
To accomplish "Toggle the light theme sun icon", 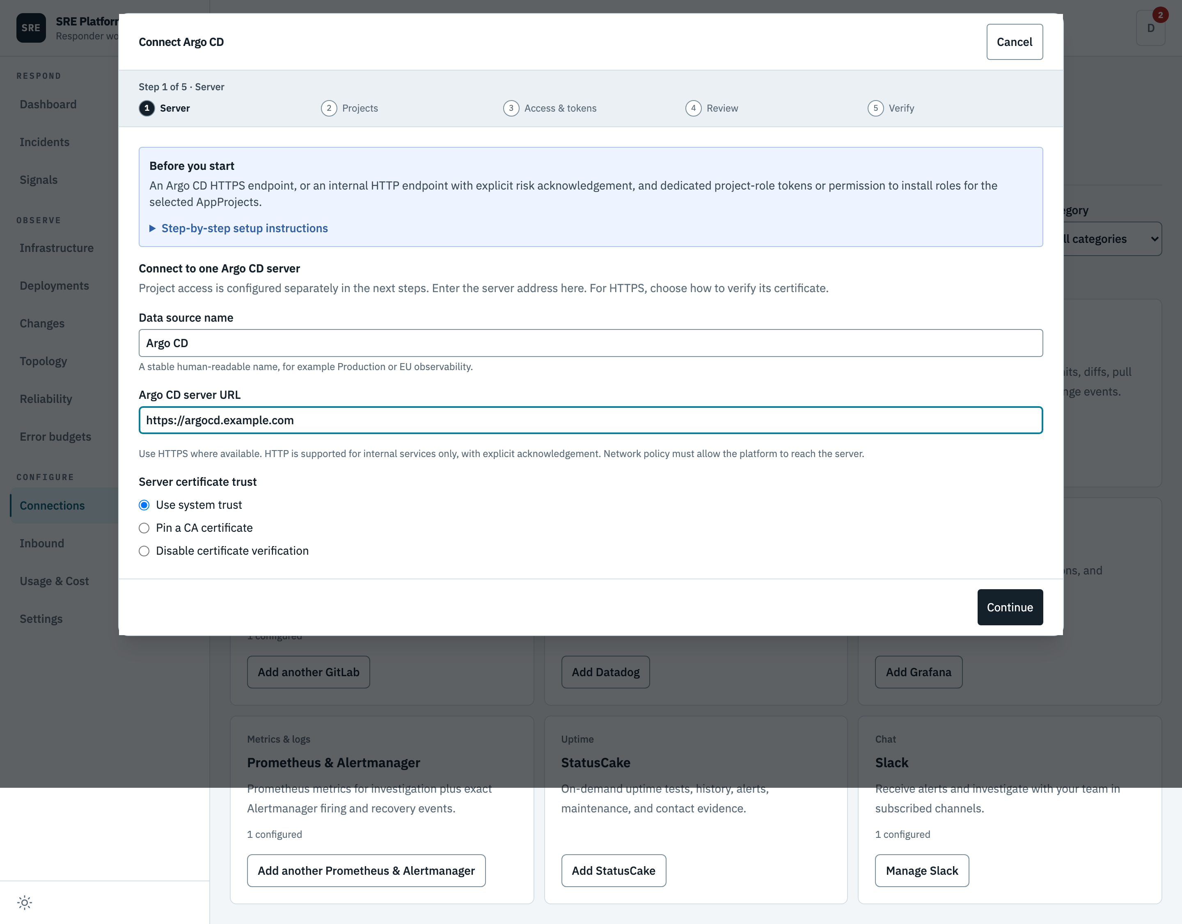I will [24, 902].
